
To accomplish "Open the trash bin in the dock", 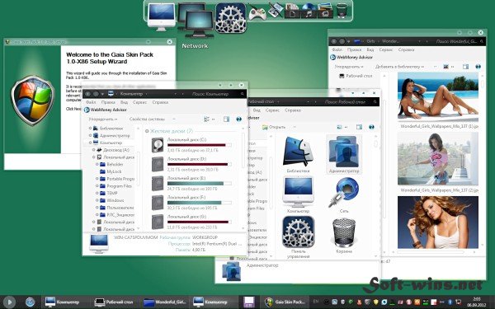I will click(342, 10).
